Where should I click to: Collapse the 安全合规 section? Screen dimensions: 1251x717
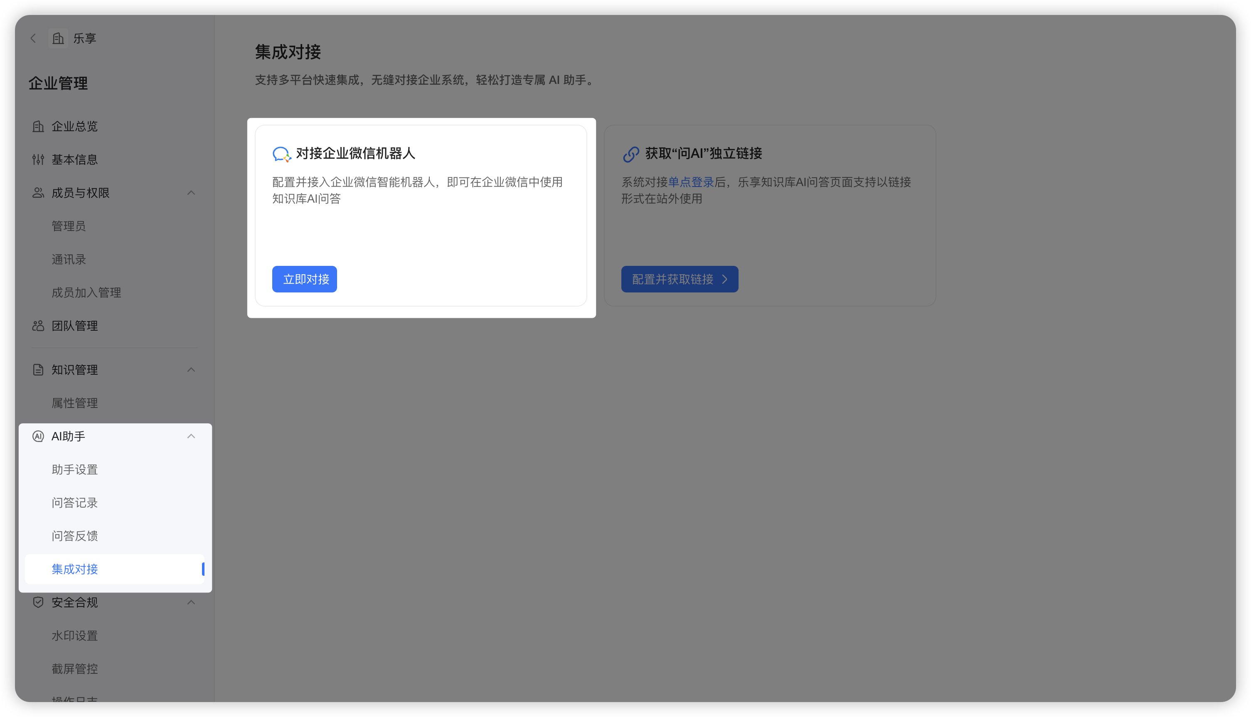(x=191, y=602)
